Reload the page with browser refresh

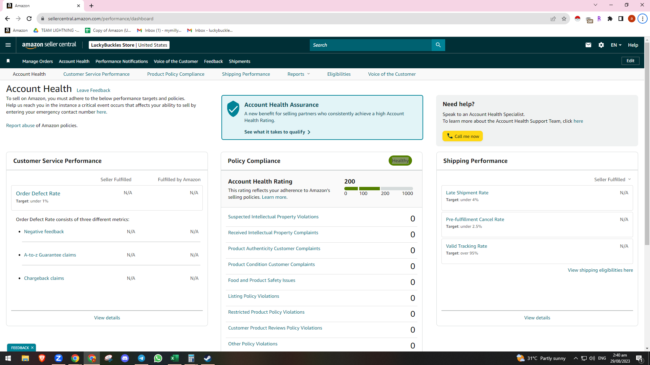coord(29,19)
